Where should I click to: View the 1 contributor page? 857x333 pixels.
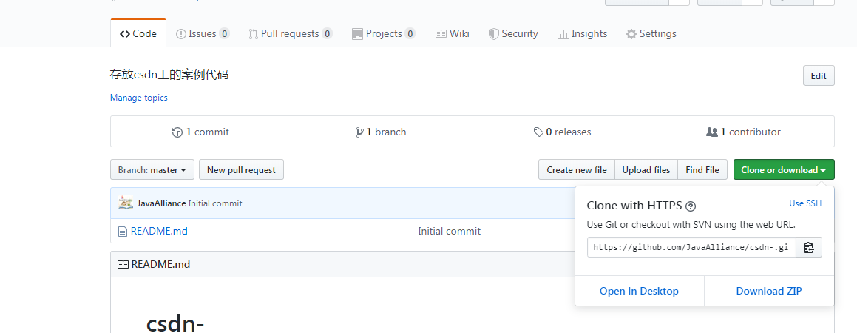click(743, 132)
